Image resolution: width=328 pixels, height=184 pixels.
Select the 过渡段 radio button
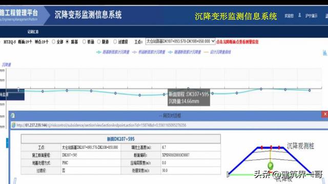coord(115,42)
